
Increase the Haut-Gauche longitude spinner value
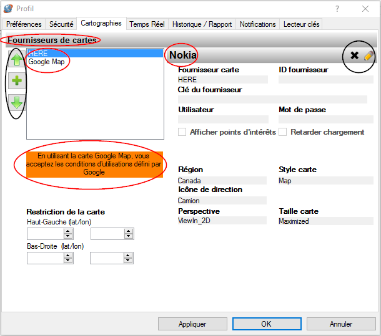(129, 231)
